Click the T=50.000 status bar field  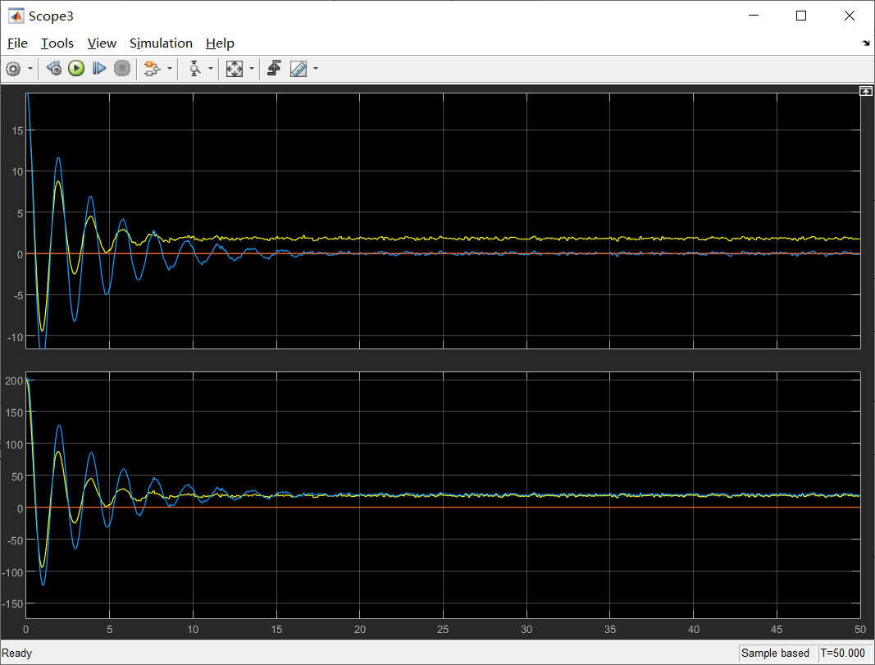click(x=844, y=653)
